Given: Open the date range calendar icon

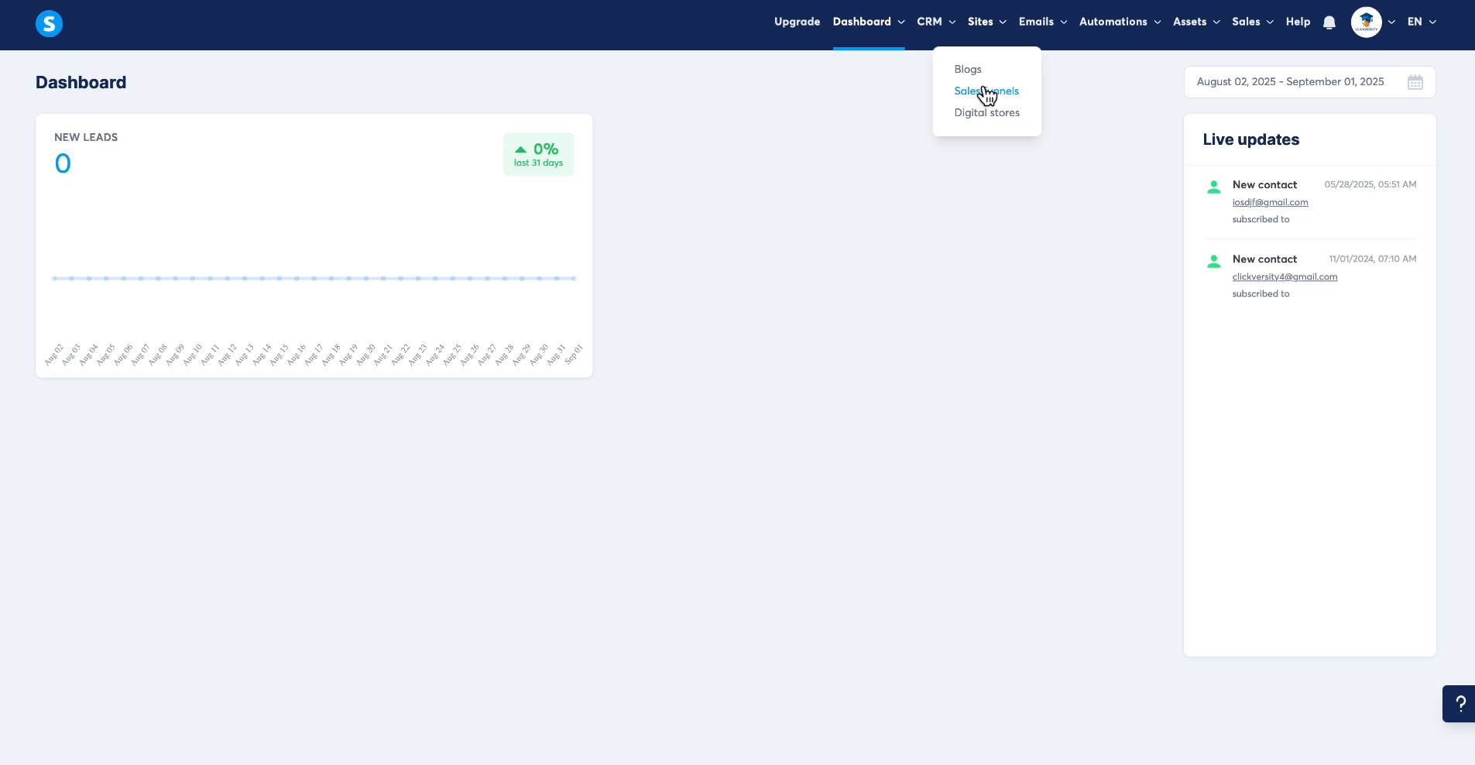Looking at the screenshot, I should (1415, 82).
